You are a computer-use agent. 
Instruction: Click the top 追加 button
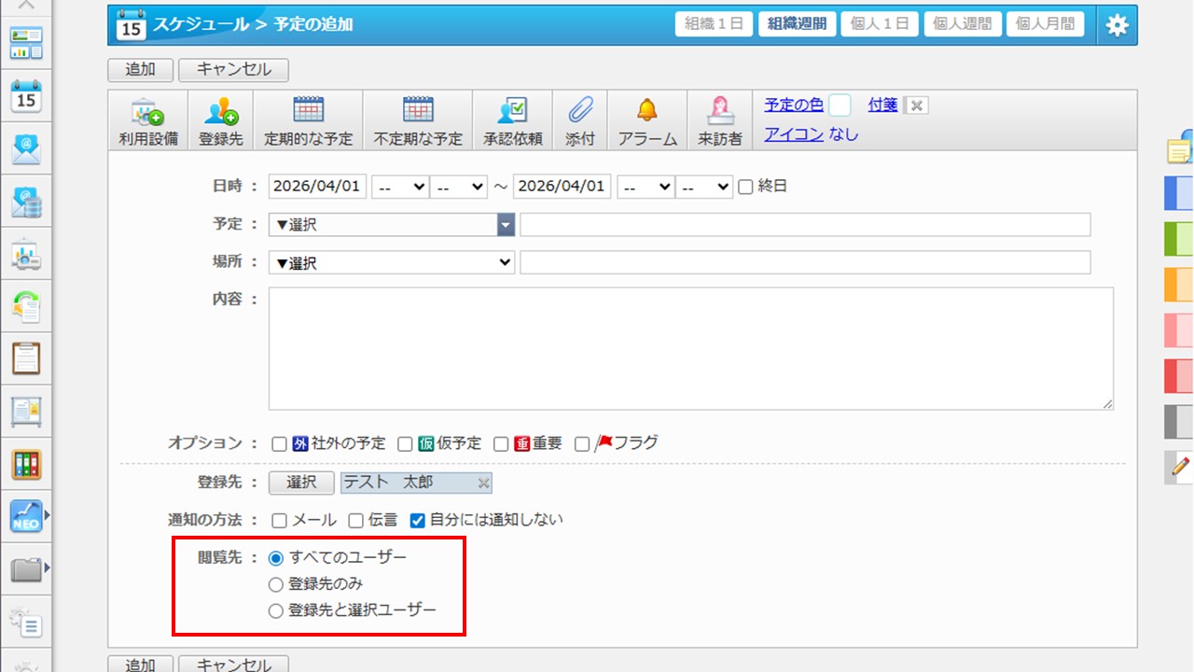tap(140, 69)
